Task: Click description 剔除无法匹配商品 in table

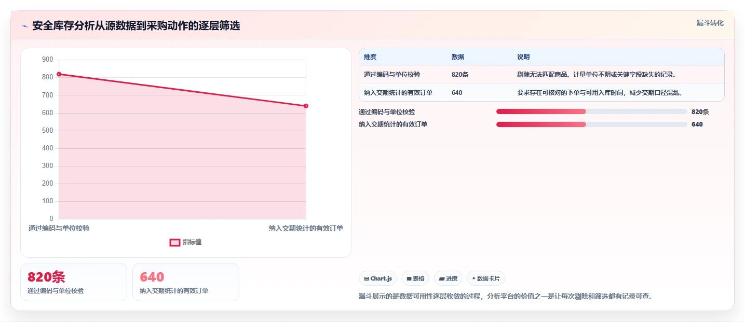Action: pos(597,75)
